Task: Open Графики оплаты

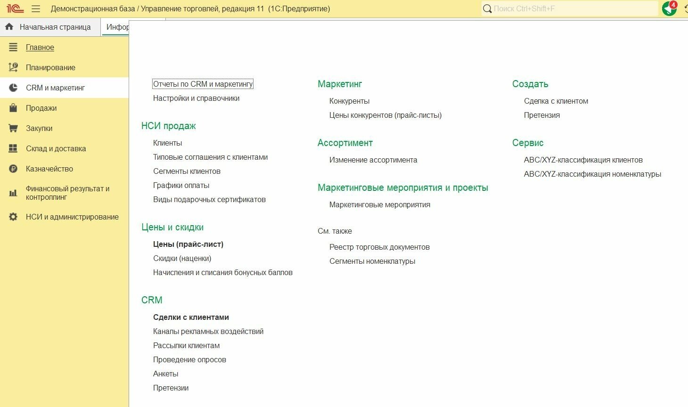Action: point(181,185)
